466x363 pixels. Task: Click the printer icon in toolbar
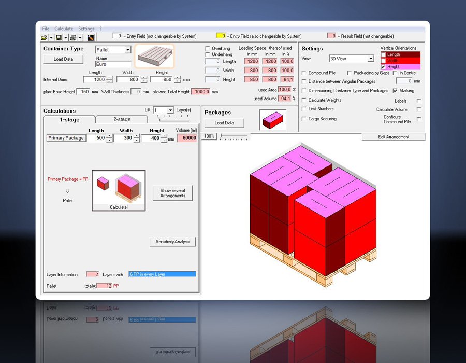point(73,38)
